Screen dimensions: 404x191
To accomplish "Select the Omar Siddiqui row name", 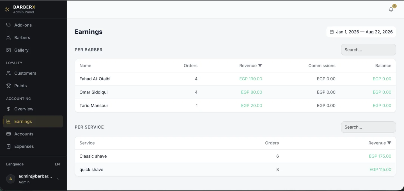I will [93, 92].
